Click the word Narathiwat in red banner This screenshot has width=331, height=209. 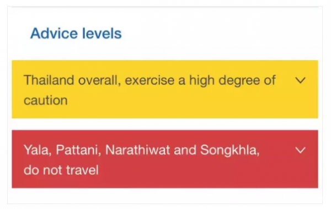[x=137, y=150]
